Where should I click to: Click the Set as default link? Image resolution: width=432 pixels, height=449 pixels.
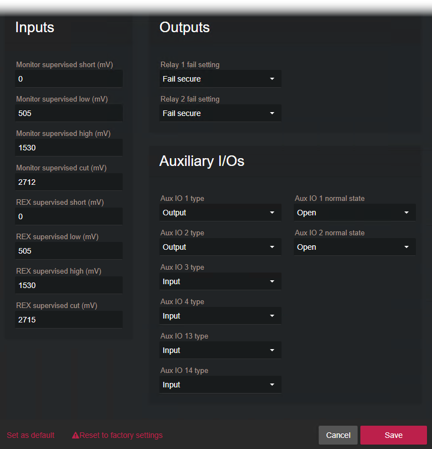click(x=31, y=435)
